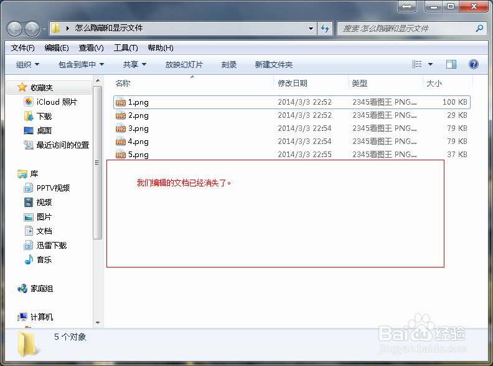The height and width of the screenshot is (366, 493).
Task: Click the 刻录 button
Action: 228,65
